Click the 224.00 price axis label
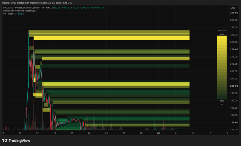 (234, 42)
